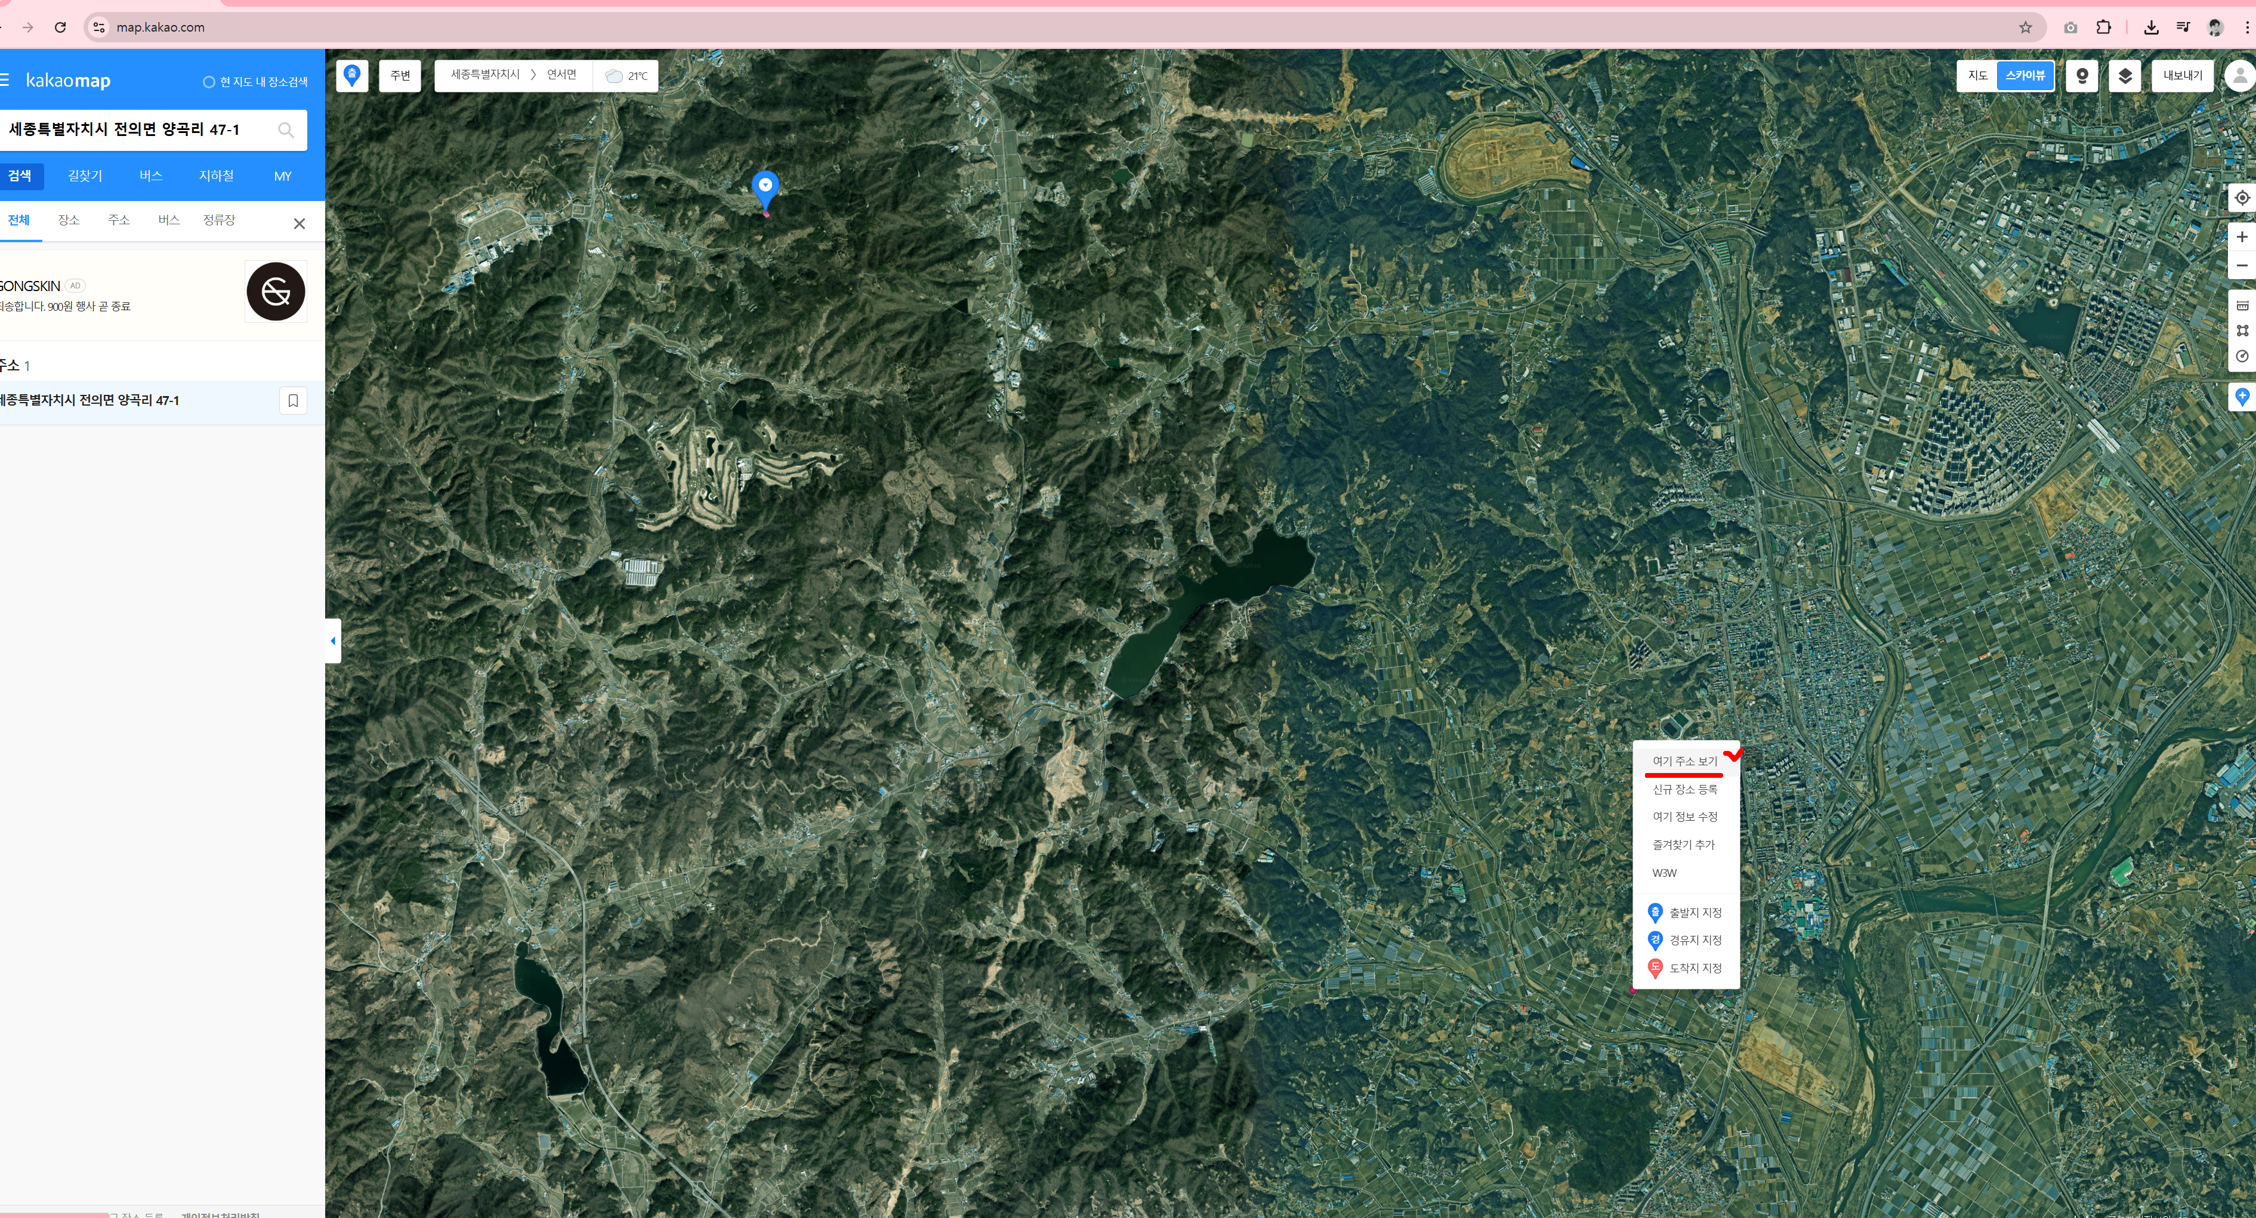Select the area measurement tool
The width and height of the screenshot is (2256, 1218).
tap(2241, 330)
